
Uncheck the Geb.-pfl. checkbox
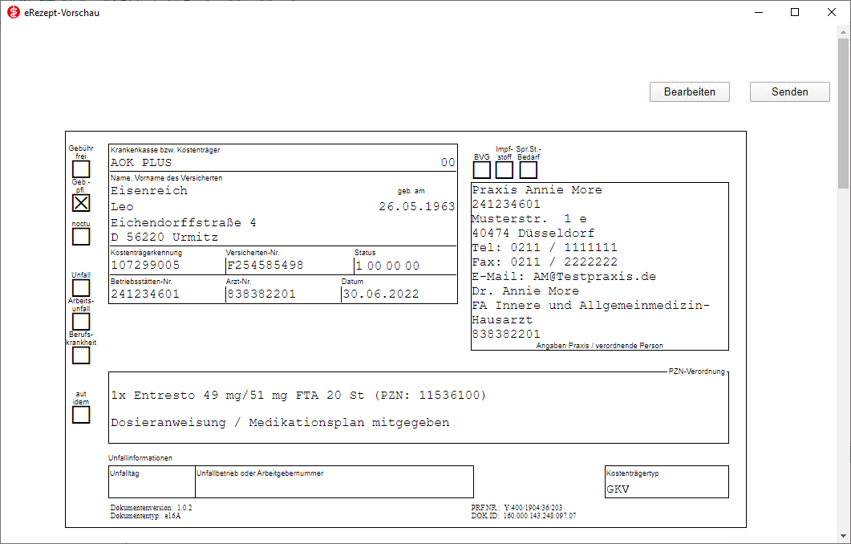point(81,203)
